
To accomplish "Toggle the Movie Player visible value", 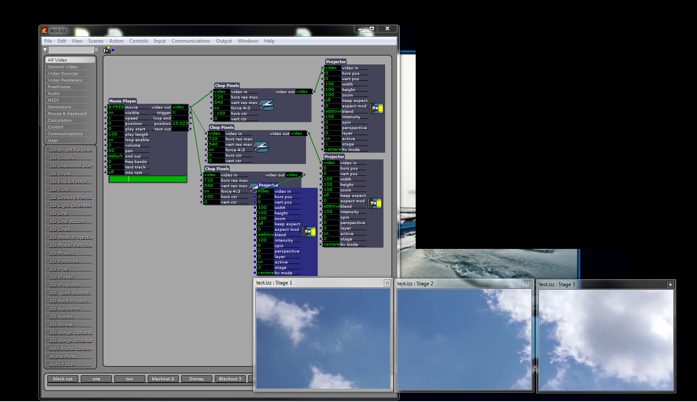I will pos(116,113).
